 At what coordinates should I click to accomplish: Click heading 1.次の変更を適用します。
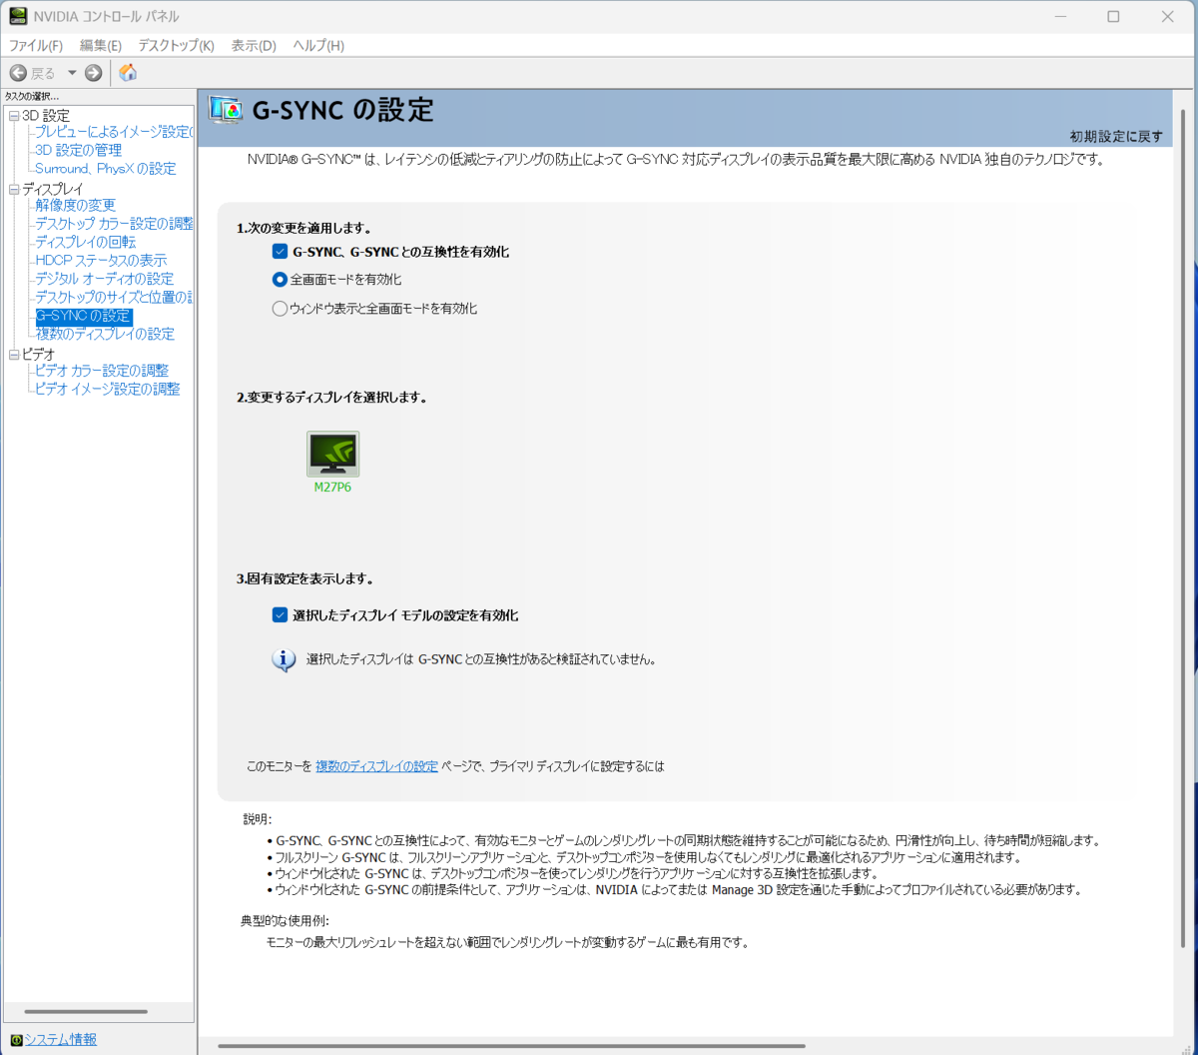(304, 228)
